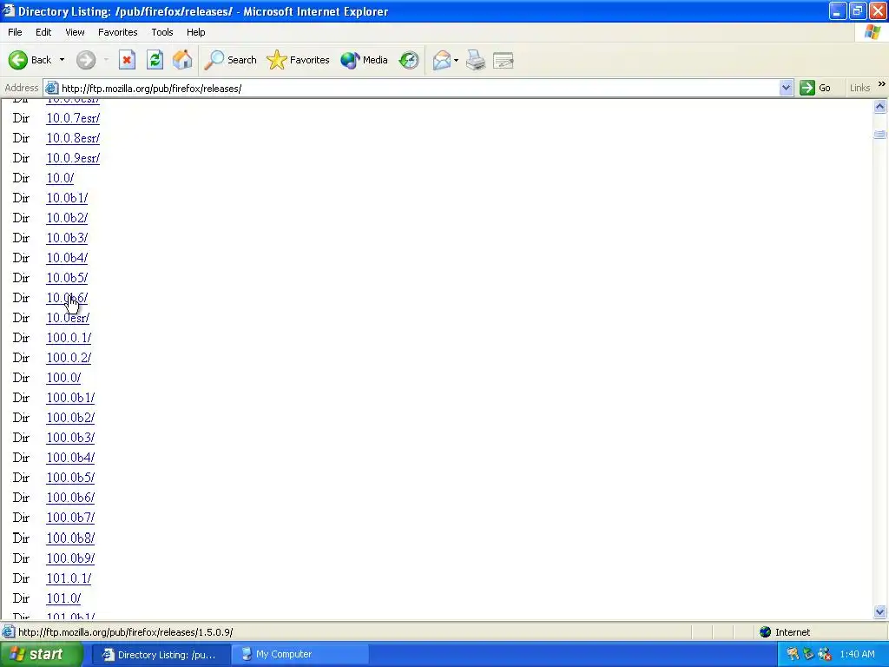Open the Favorites star toolbar button
889x667 pixels.
[298, 60]
